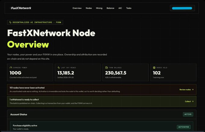This screenshot has width=205, height=132.
Task: Click the '428.6 withdrawable' text
Action: [x=113, y=78]
